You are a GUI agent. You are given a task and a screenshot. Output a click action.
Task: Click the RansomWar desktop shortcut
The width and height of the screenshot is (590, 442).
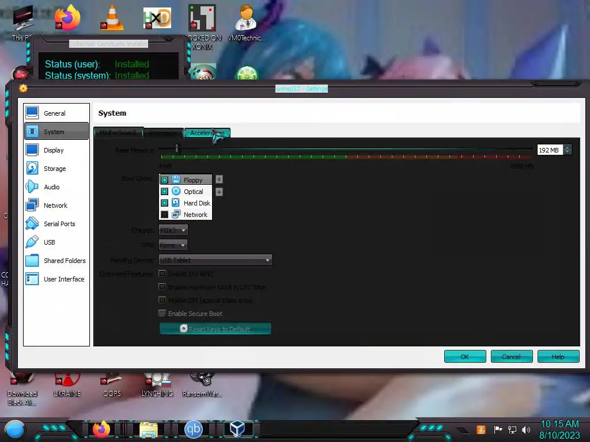coord(202,384)
